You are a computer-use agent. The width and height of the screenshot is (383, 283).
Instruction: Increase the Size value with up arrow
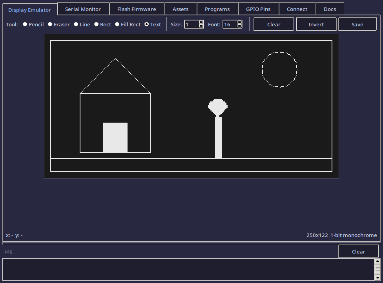[201, 22]
